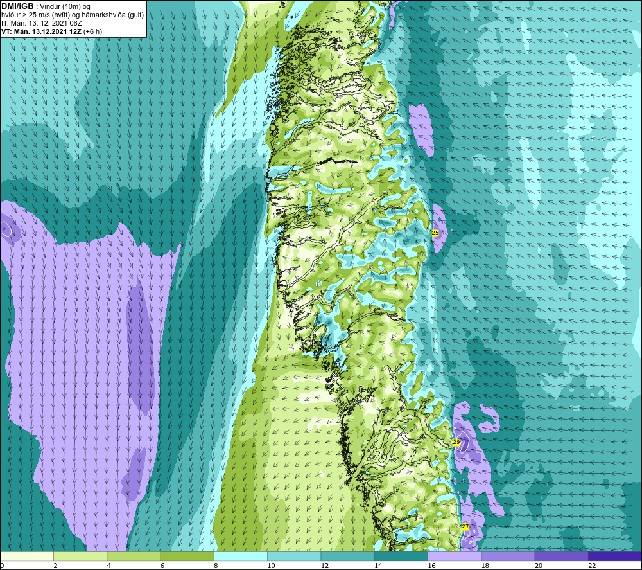Select the 6–8 m/s olive green legend swatch
The height and width of the screenshot is (570, 642).
point(187,556)
